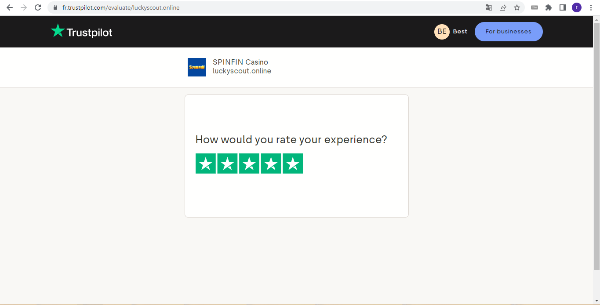
Task: Click the address bar URL
Action: coord(121,7)
